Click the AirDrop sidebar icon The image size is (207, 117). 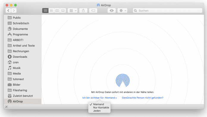[10, 102]
